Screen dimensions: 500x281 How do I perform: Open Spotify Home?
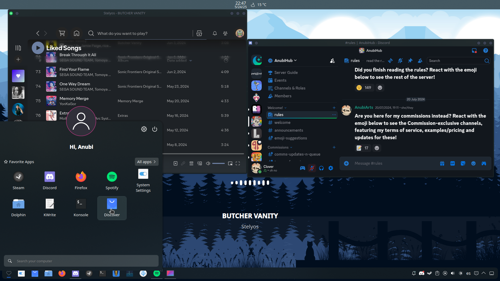[76, 33]
